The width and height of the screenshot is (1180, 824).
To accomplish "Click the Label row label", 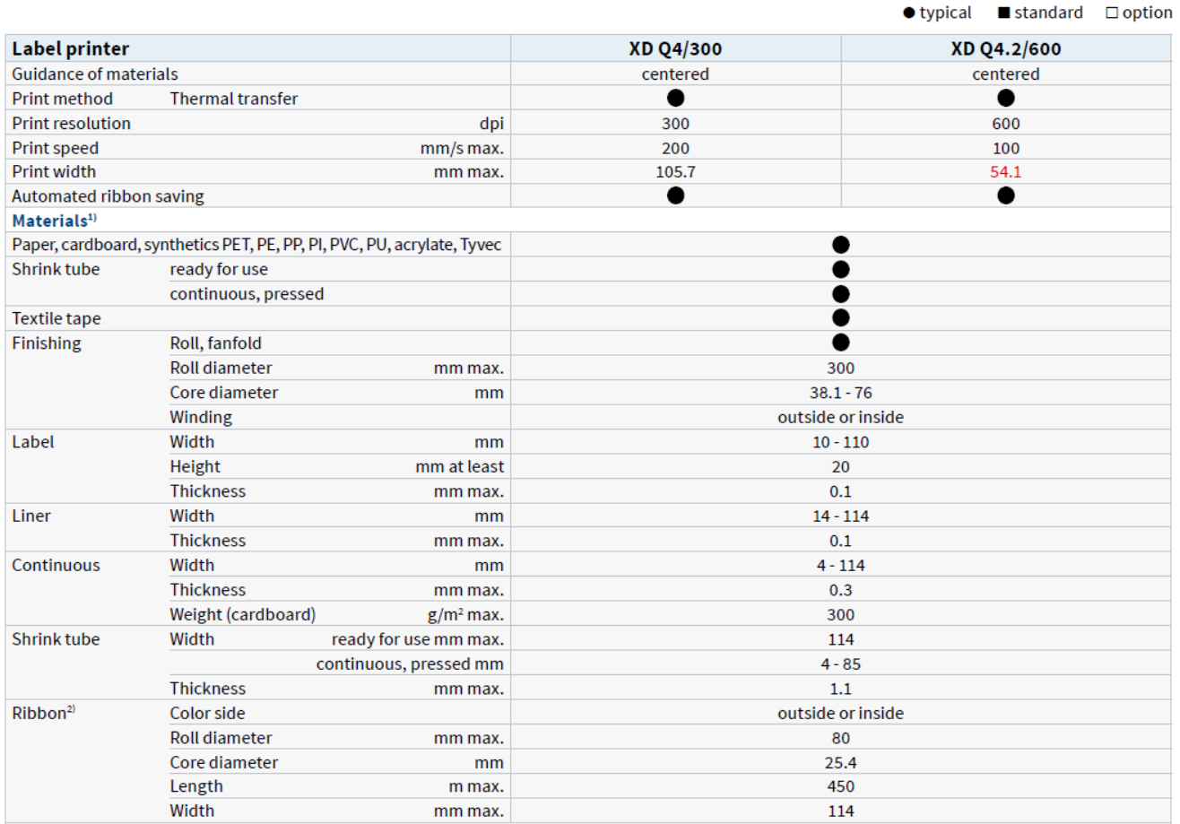I will click(32, 441).
